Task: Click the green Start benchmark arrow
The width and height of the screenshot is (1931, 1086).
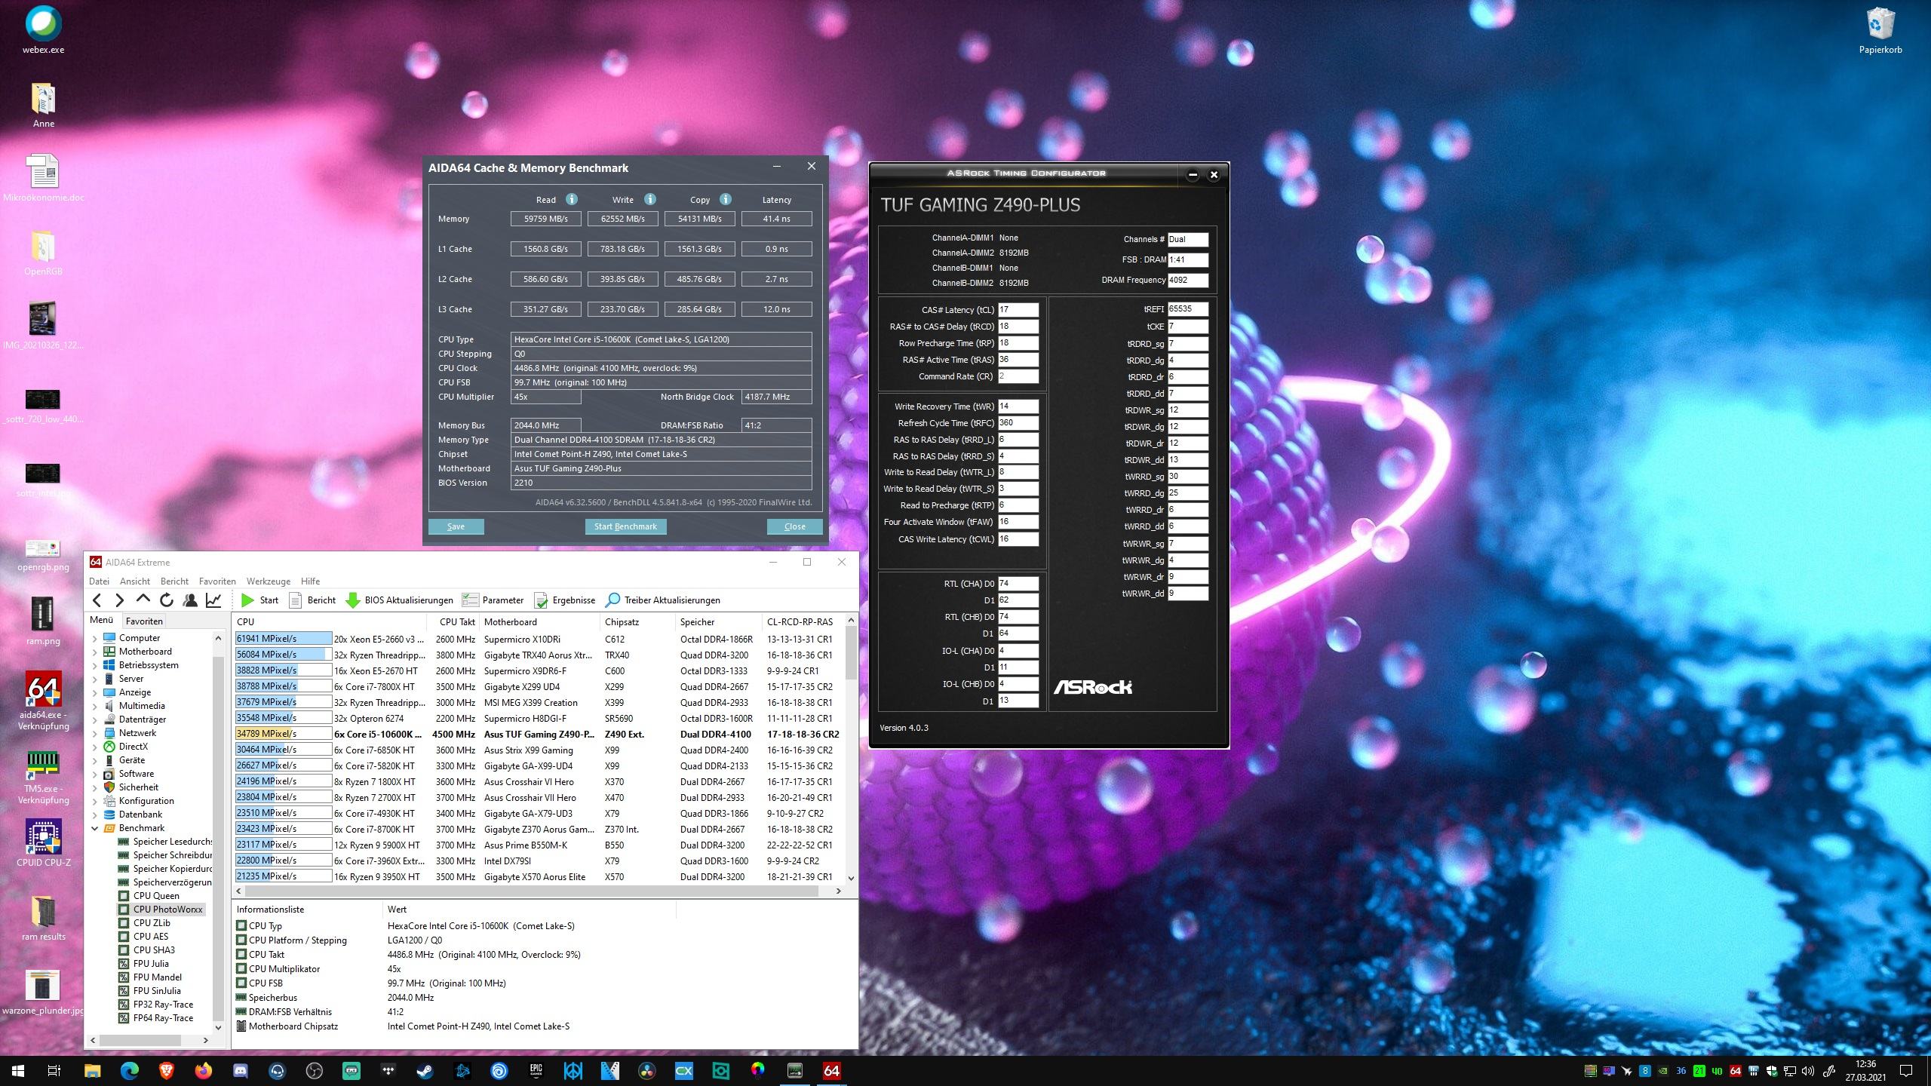Action: 247,600
